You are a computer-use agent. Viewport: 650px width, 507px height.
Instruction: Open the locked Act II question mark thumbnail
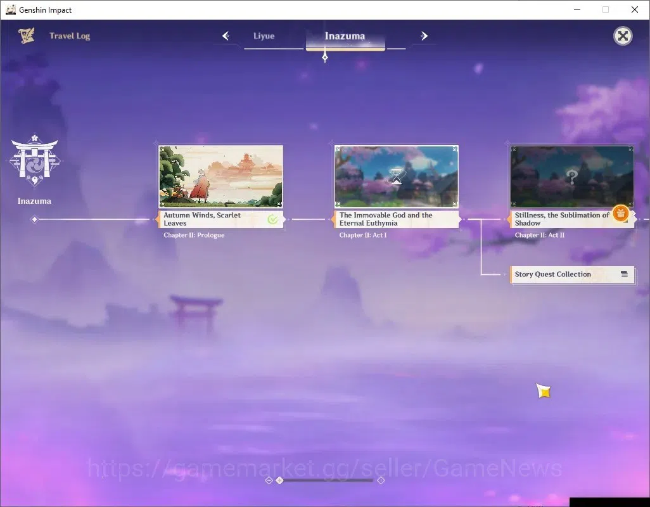coord(572,176)
